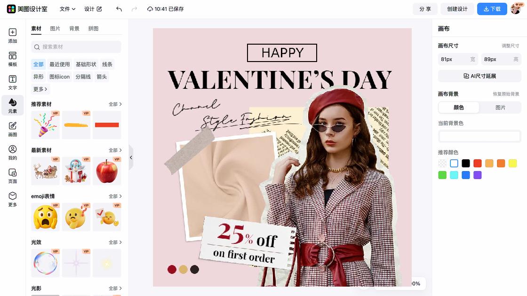The width and height of the screenshot is (527, 296).
Task: Open the 页面 pages sidebar icon
Action: 12,176
